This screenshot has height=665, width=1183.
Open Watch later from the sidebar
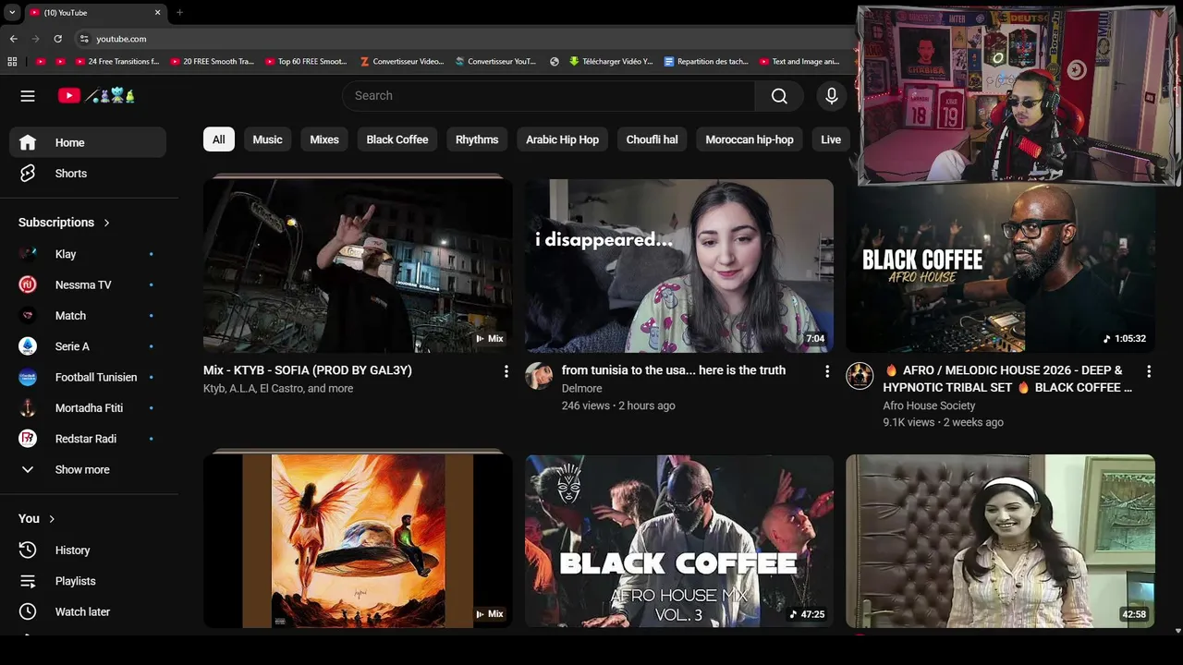[88, 611]
